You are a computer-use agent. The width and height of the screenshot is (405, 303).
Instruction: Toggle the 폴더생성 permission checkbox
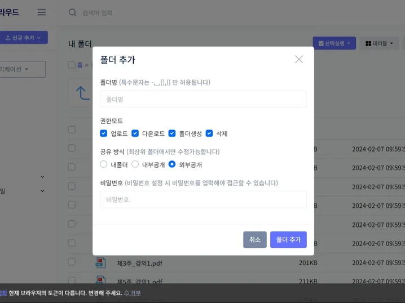pyautogui.click(x=172, y=133)
